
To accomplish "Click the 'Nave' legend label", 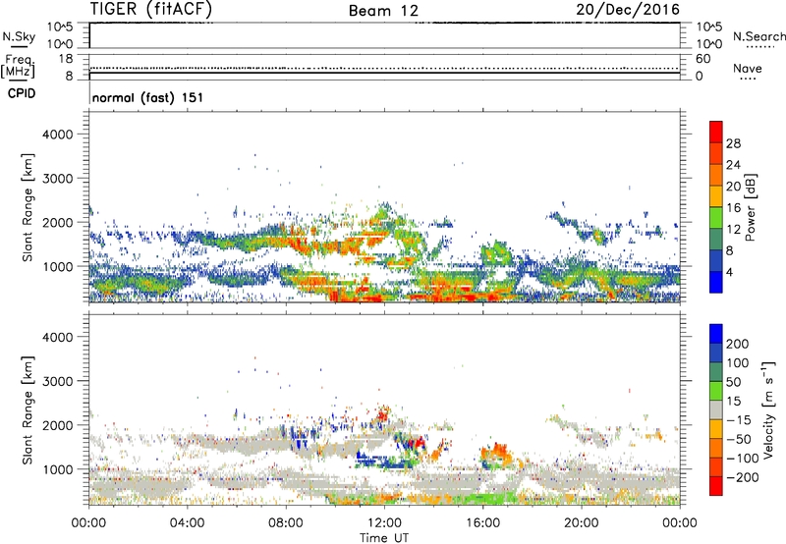I will point(748,68).
